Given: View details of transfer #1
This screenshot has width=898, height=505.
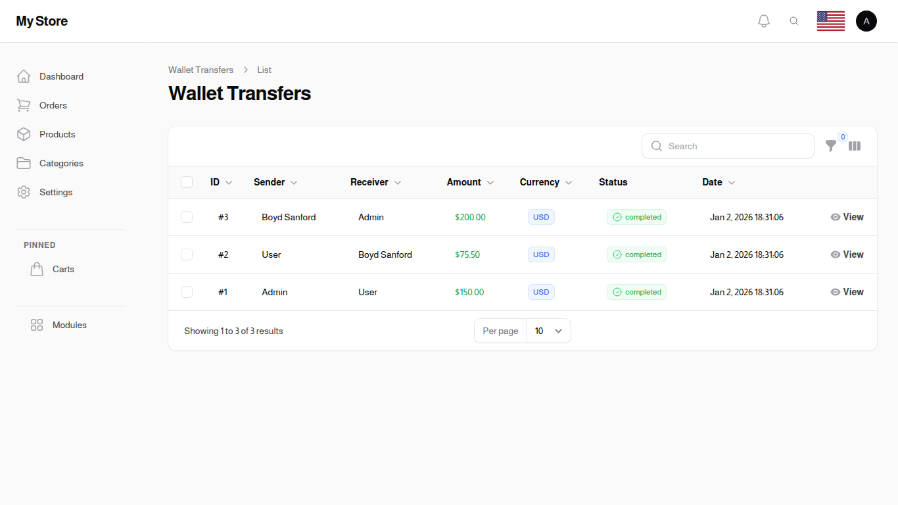Looking at the screenshot, I should tap(847, 291).
